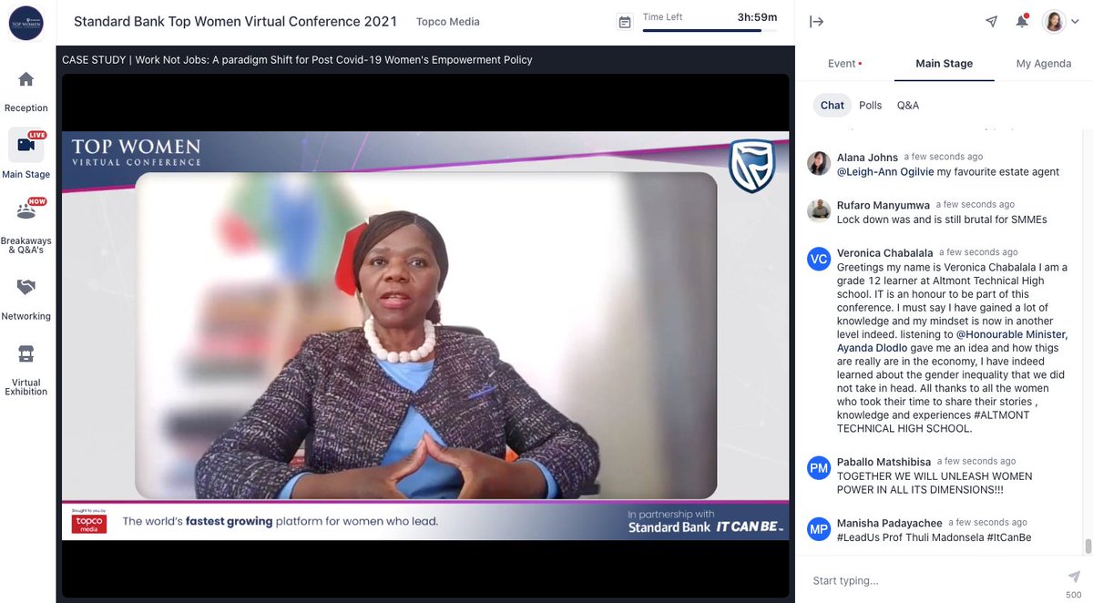The height and width of the screenshot is (603, 1093).
Task: Click the VC avatar of Veronica Chabalala
Action: click(819, 259)
